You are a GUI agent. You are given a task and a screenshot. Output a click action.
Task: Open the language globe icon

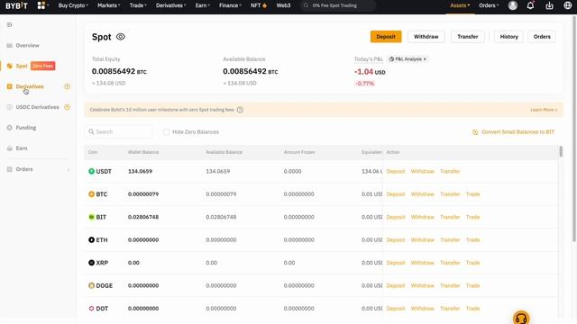click(x=567, y=5)
